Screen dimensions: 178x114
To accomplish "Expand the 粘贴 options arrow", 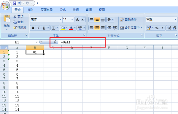I will [7, 30].
